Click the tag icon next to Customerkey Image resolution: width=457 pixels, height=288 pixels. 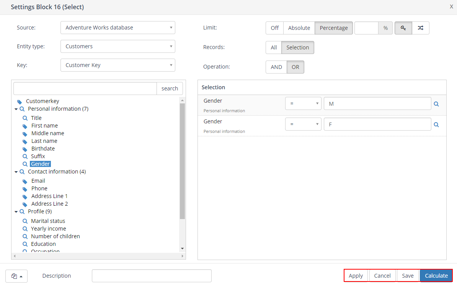coord(20,101)
